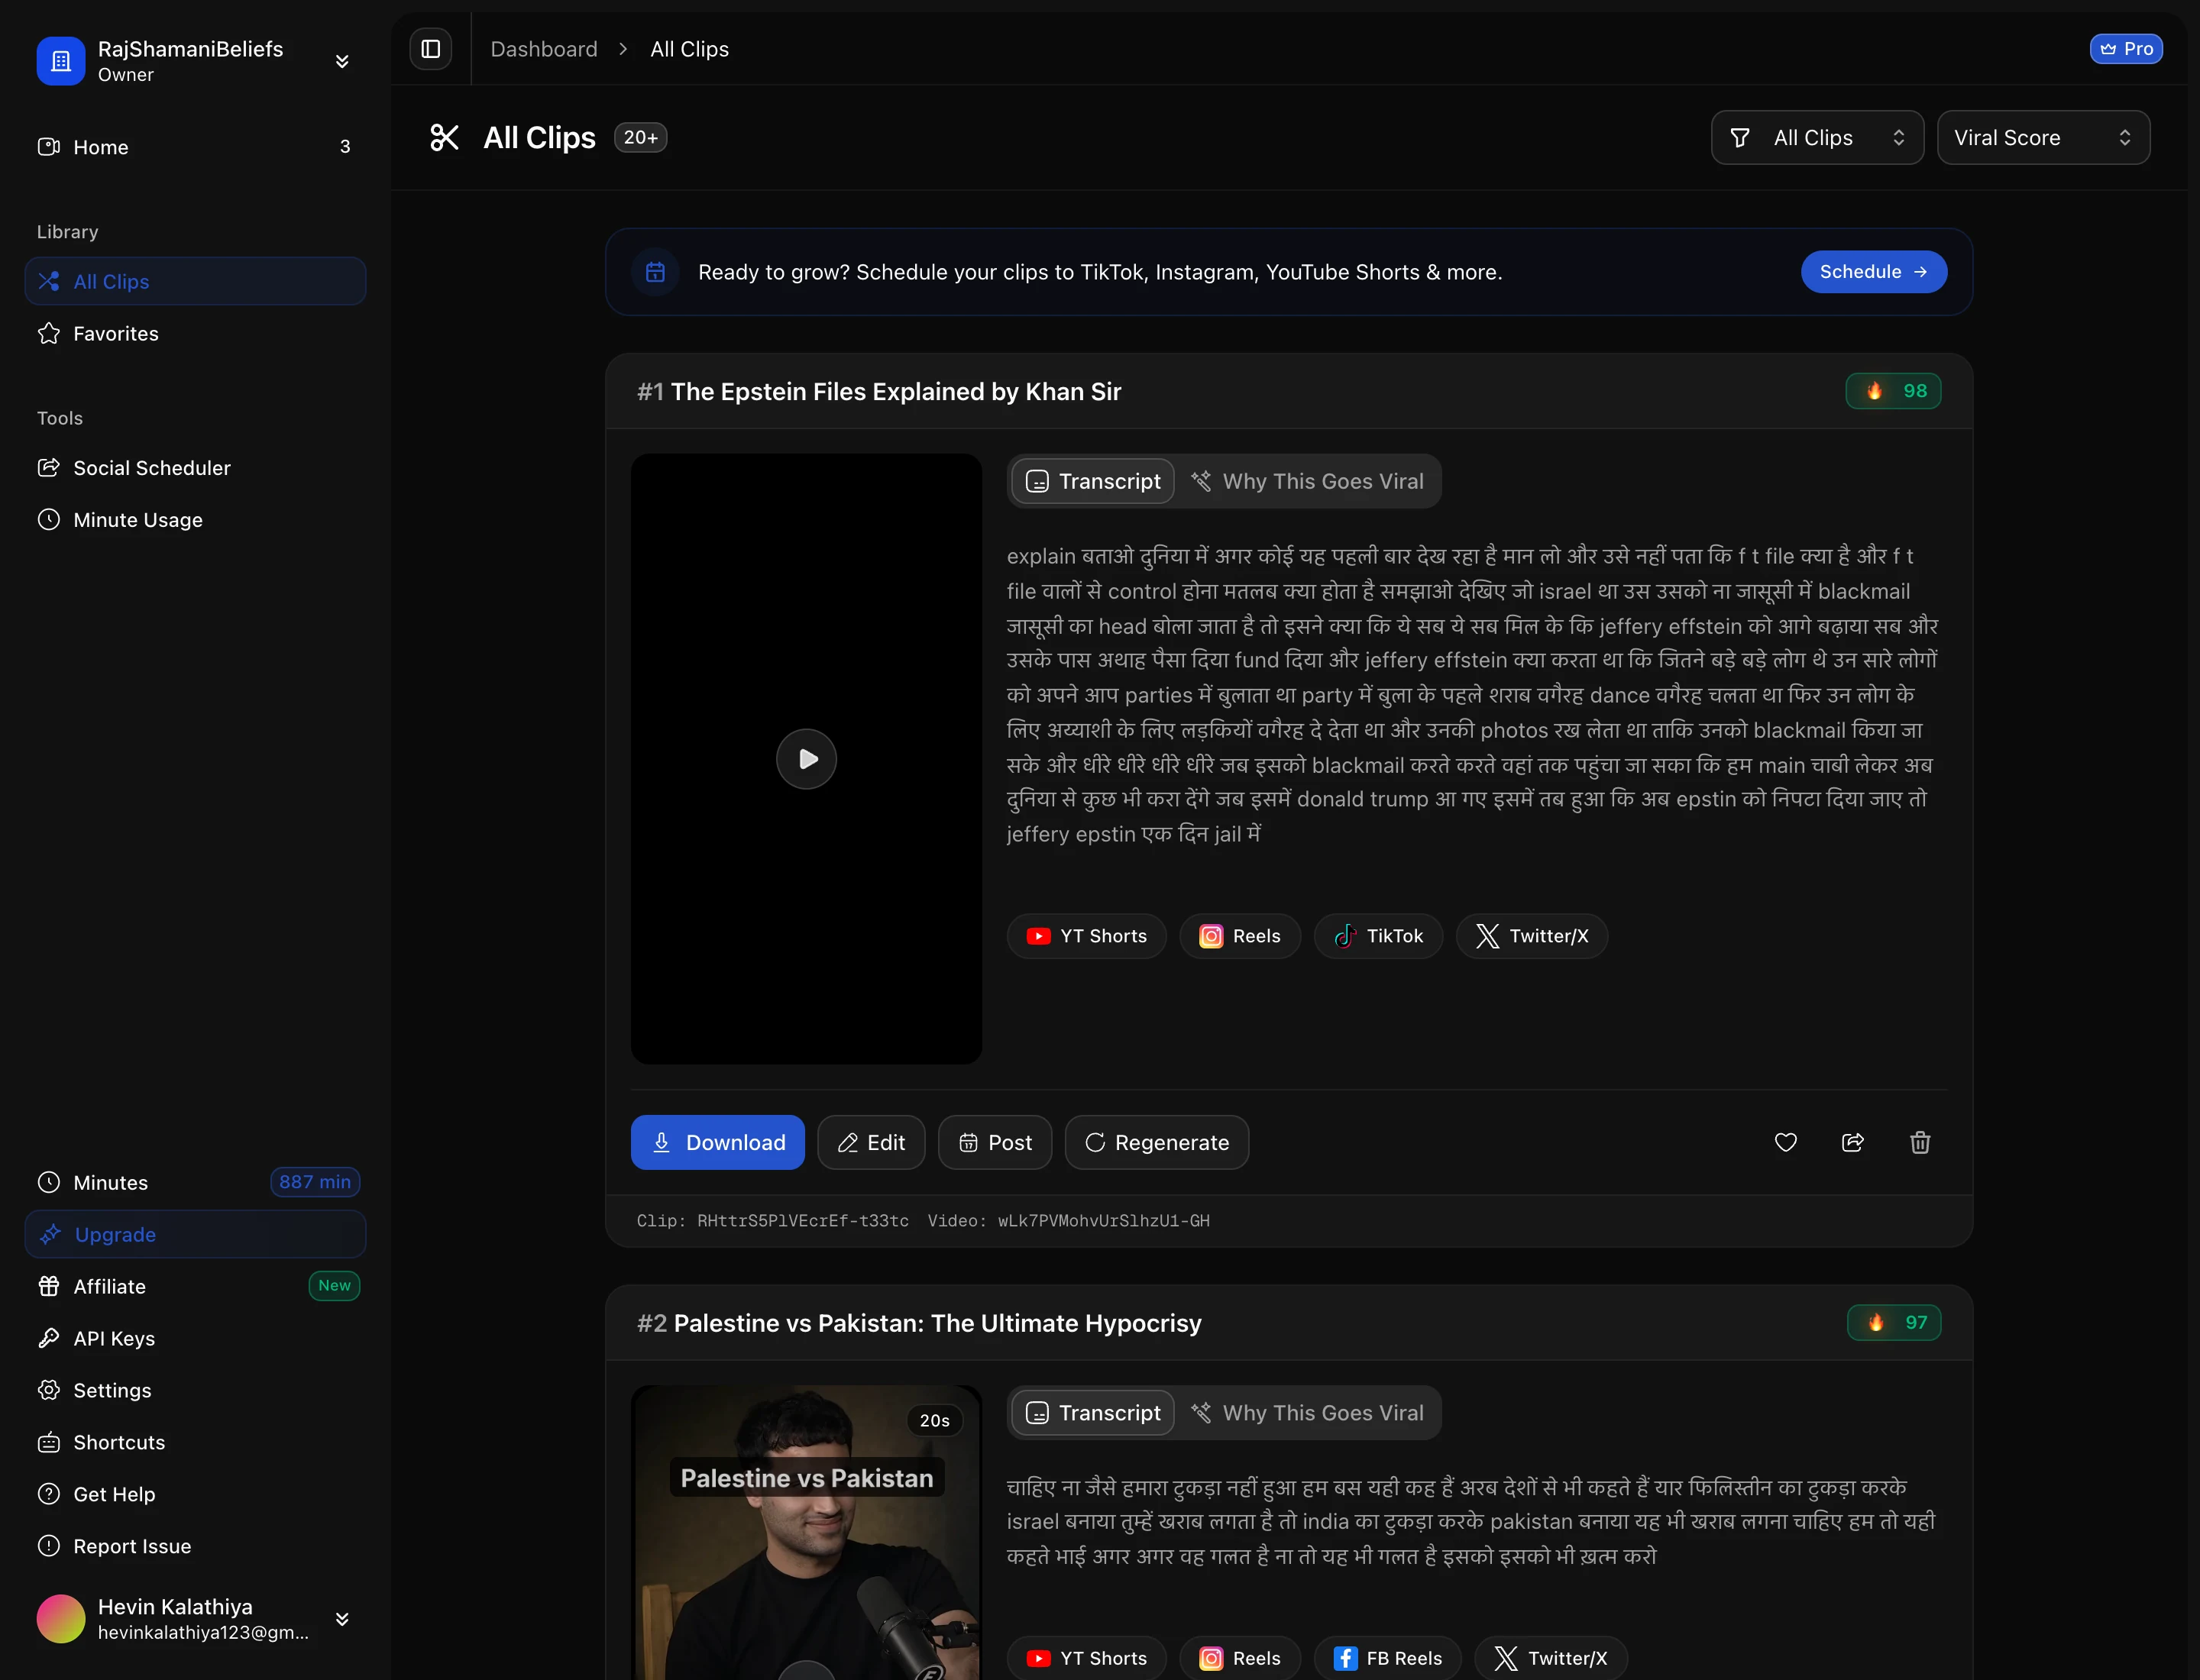Viewport: 2200px width, 1680px height.
Task: Download the Epstein Files clip
Action: click(x=717, y=1142)
